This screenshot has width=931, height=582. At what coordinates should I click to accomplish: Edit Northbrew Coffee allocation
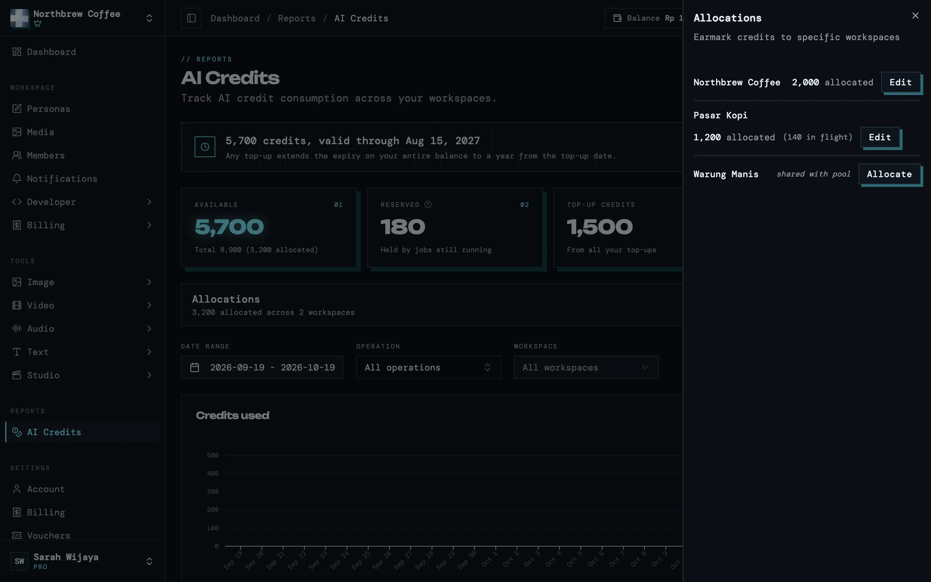point(901,82)
